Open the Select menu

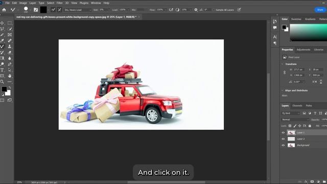click(x=50, y=3)
